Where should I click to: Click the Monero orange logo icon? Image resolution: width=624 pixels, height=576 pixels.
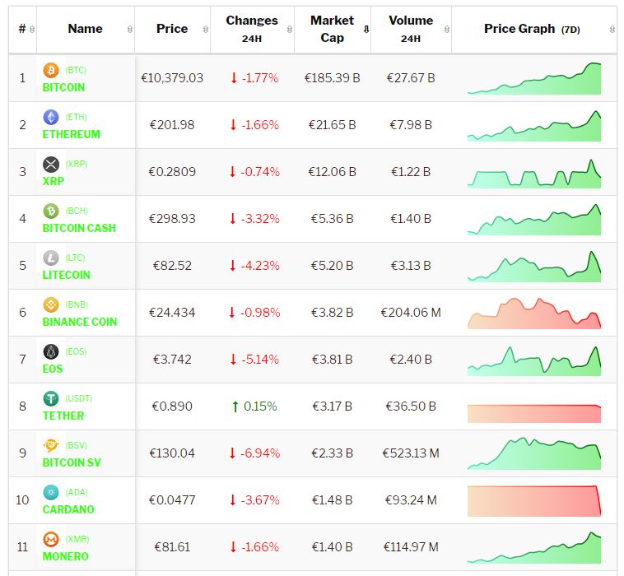click(x=51, y=540)
